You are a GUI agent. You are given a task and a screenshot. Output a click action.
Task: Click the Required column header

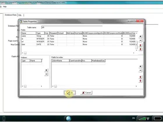pos(54,33)
